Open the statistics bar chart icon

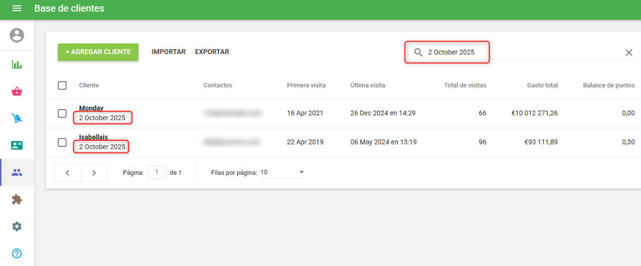17,65
